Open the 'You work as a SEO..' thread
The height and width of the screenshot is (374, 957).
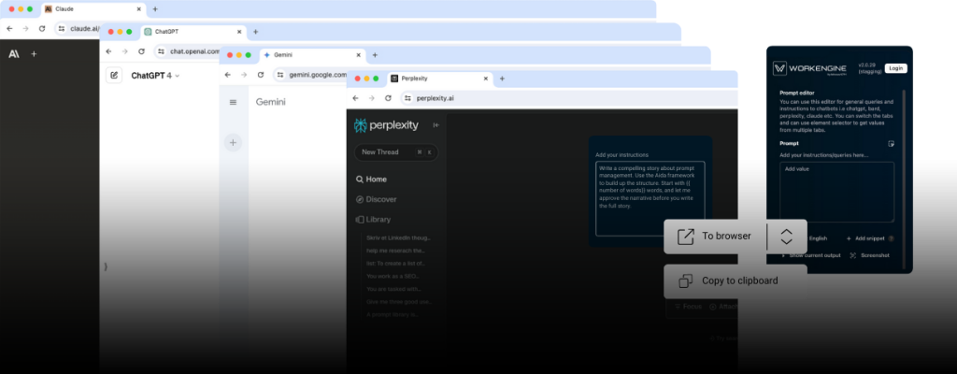[x=392, y=276]
